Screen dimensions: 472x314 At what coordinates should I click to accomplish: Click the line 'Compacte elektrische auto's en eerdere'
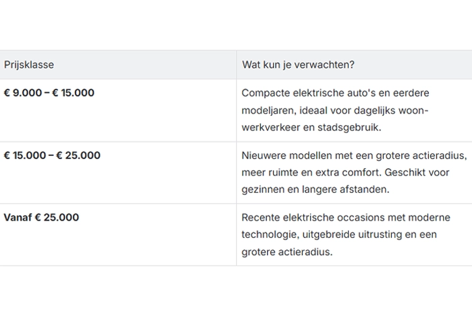(335, 93)
